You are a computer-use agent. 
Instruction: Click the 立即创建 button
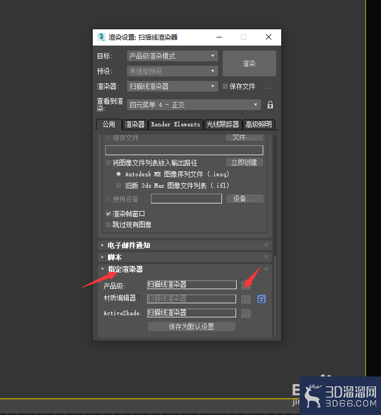click(244, 162)
